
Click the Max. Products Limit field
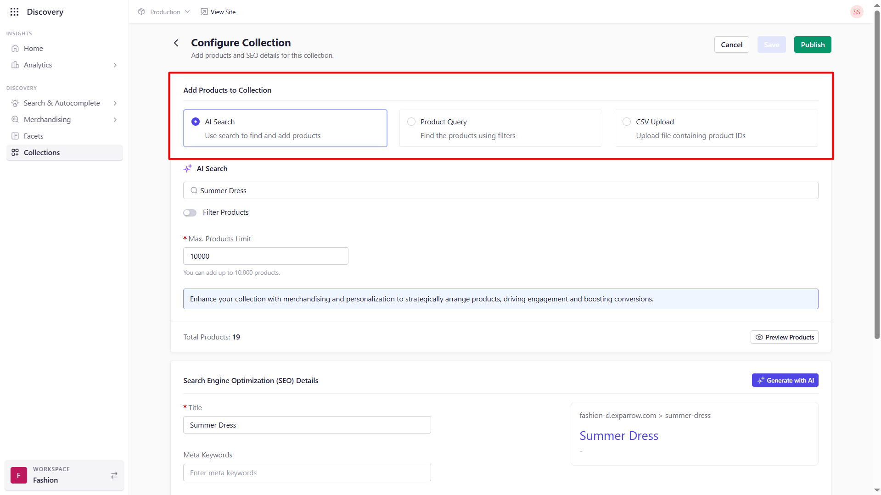coord(265,256)
